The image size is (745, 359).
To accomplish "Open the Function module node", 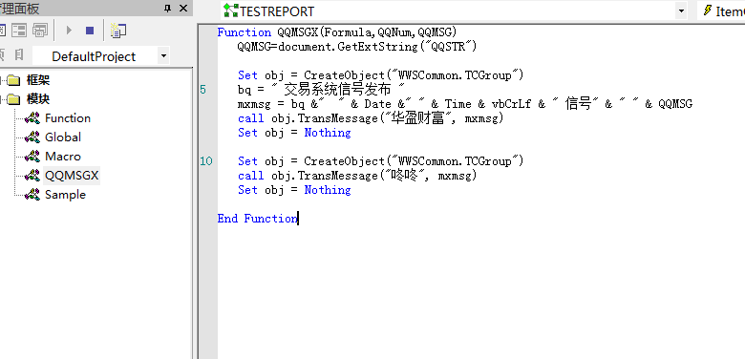I will 58,118.
